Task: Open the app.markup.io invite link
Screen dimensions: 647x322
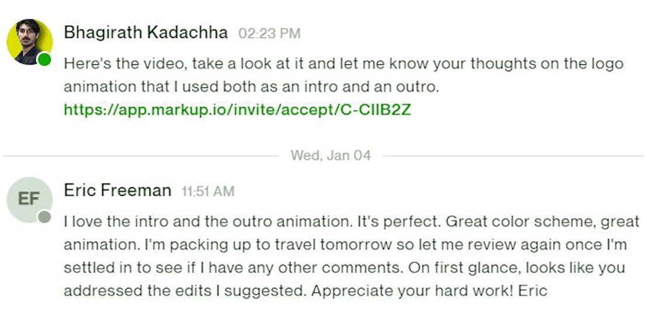Action: [x=237, y=109]
